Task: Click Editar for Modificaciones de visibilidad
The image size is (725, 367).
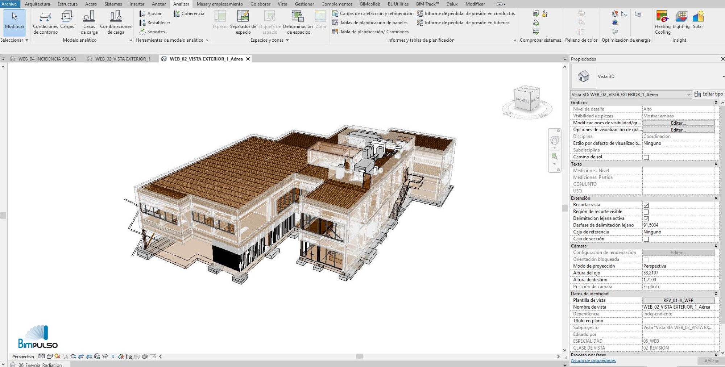Action: (678, 123)
